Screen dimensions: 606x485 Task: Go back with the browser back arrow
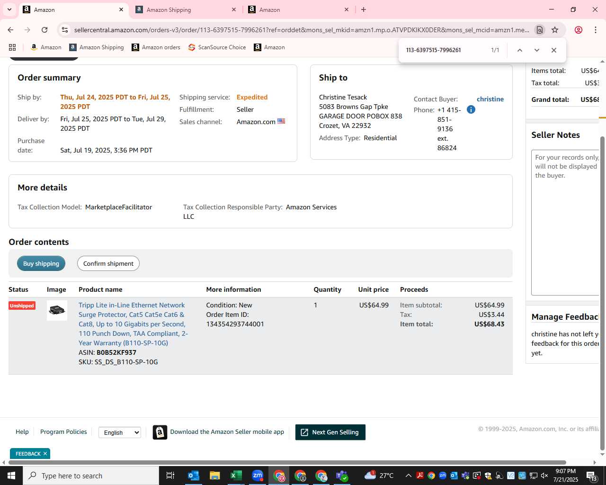(x=10, y=30)
